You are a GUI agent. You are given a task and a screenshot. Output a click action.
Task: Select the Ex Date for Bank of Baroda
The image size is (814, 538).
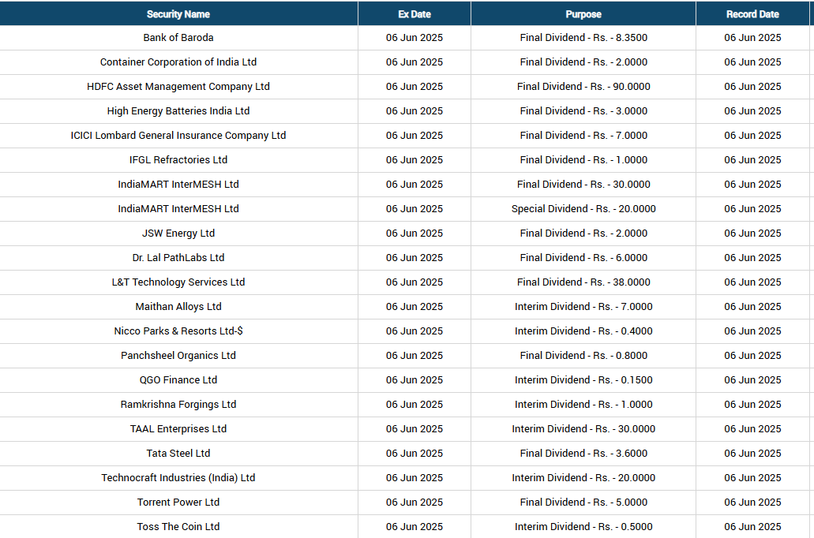(415, 37)
